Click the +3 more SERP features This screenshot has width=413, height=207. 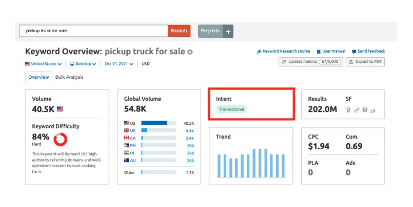coord(372,111)
